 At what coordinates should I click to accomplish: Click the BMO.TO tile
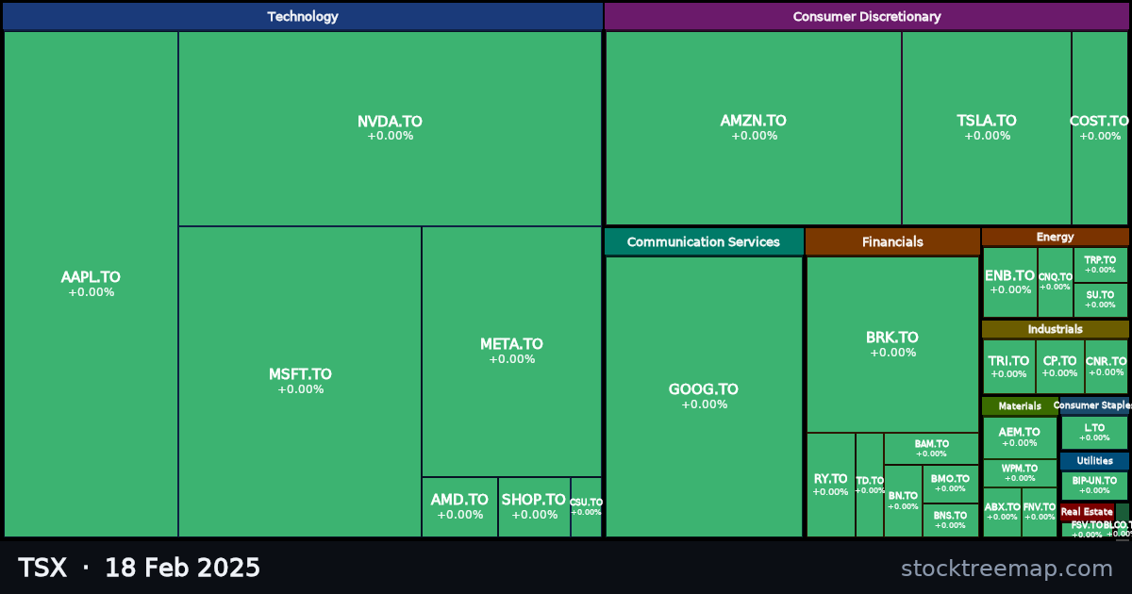click(x=950, y=484)
